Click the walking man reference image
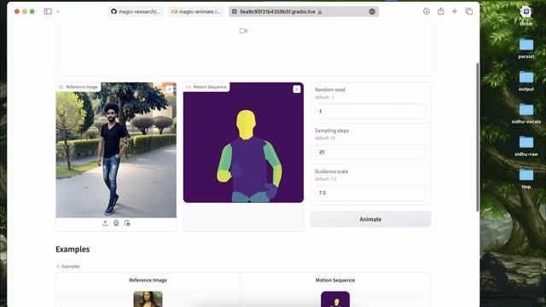546x307 pixels. [116, 150]
